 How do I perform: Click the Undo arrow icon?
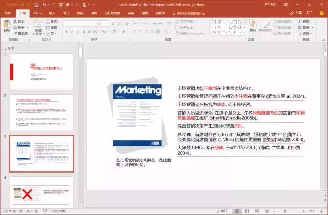pos(44,5)
